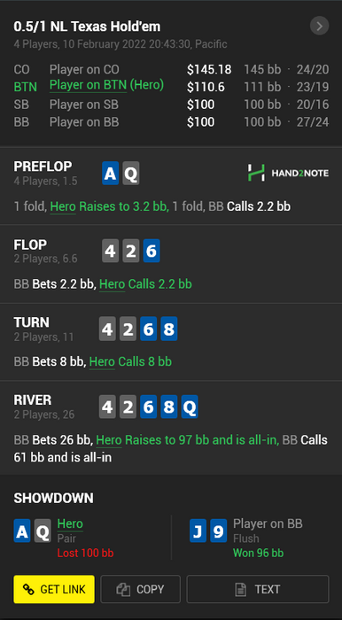The image size is (342, 620).
Task: Click the TEXT button
Action: (x=258, y=589)
